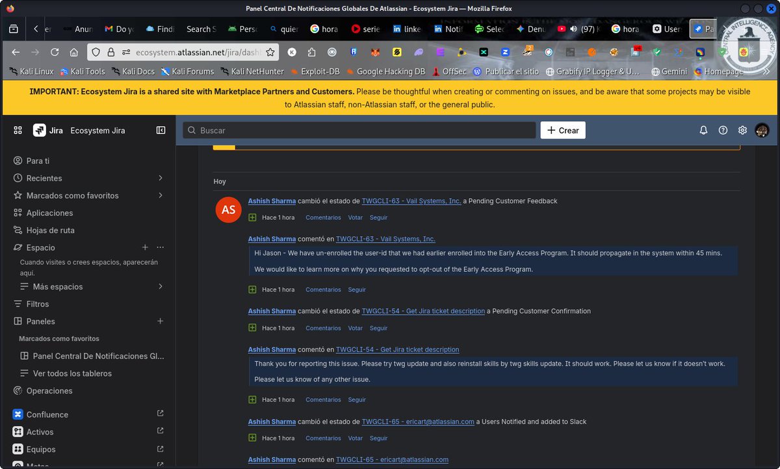780x469 pixels.
Task: Bookmark this page with the star icon
Action: [x=270, y=52]
